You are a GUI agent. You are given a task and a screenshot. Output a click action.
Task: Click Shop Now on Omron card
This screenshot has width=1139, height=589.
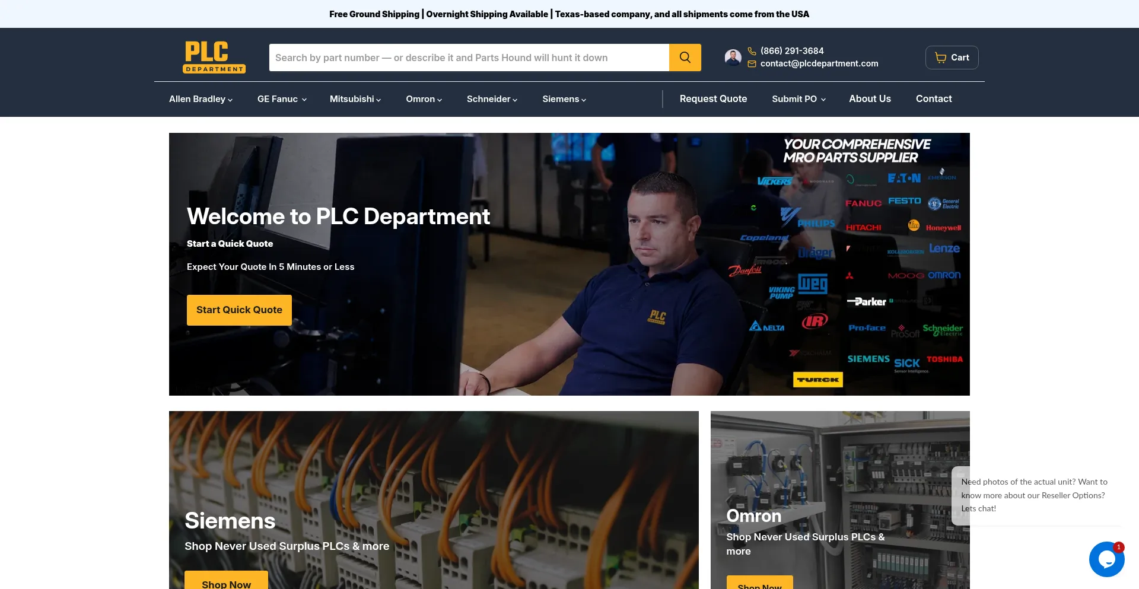[x=759, y=582]
